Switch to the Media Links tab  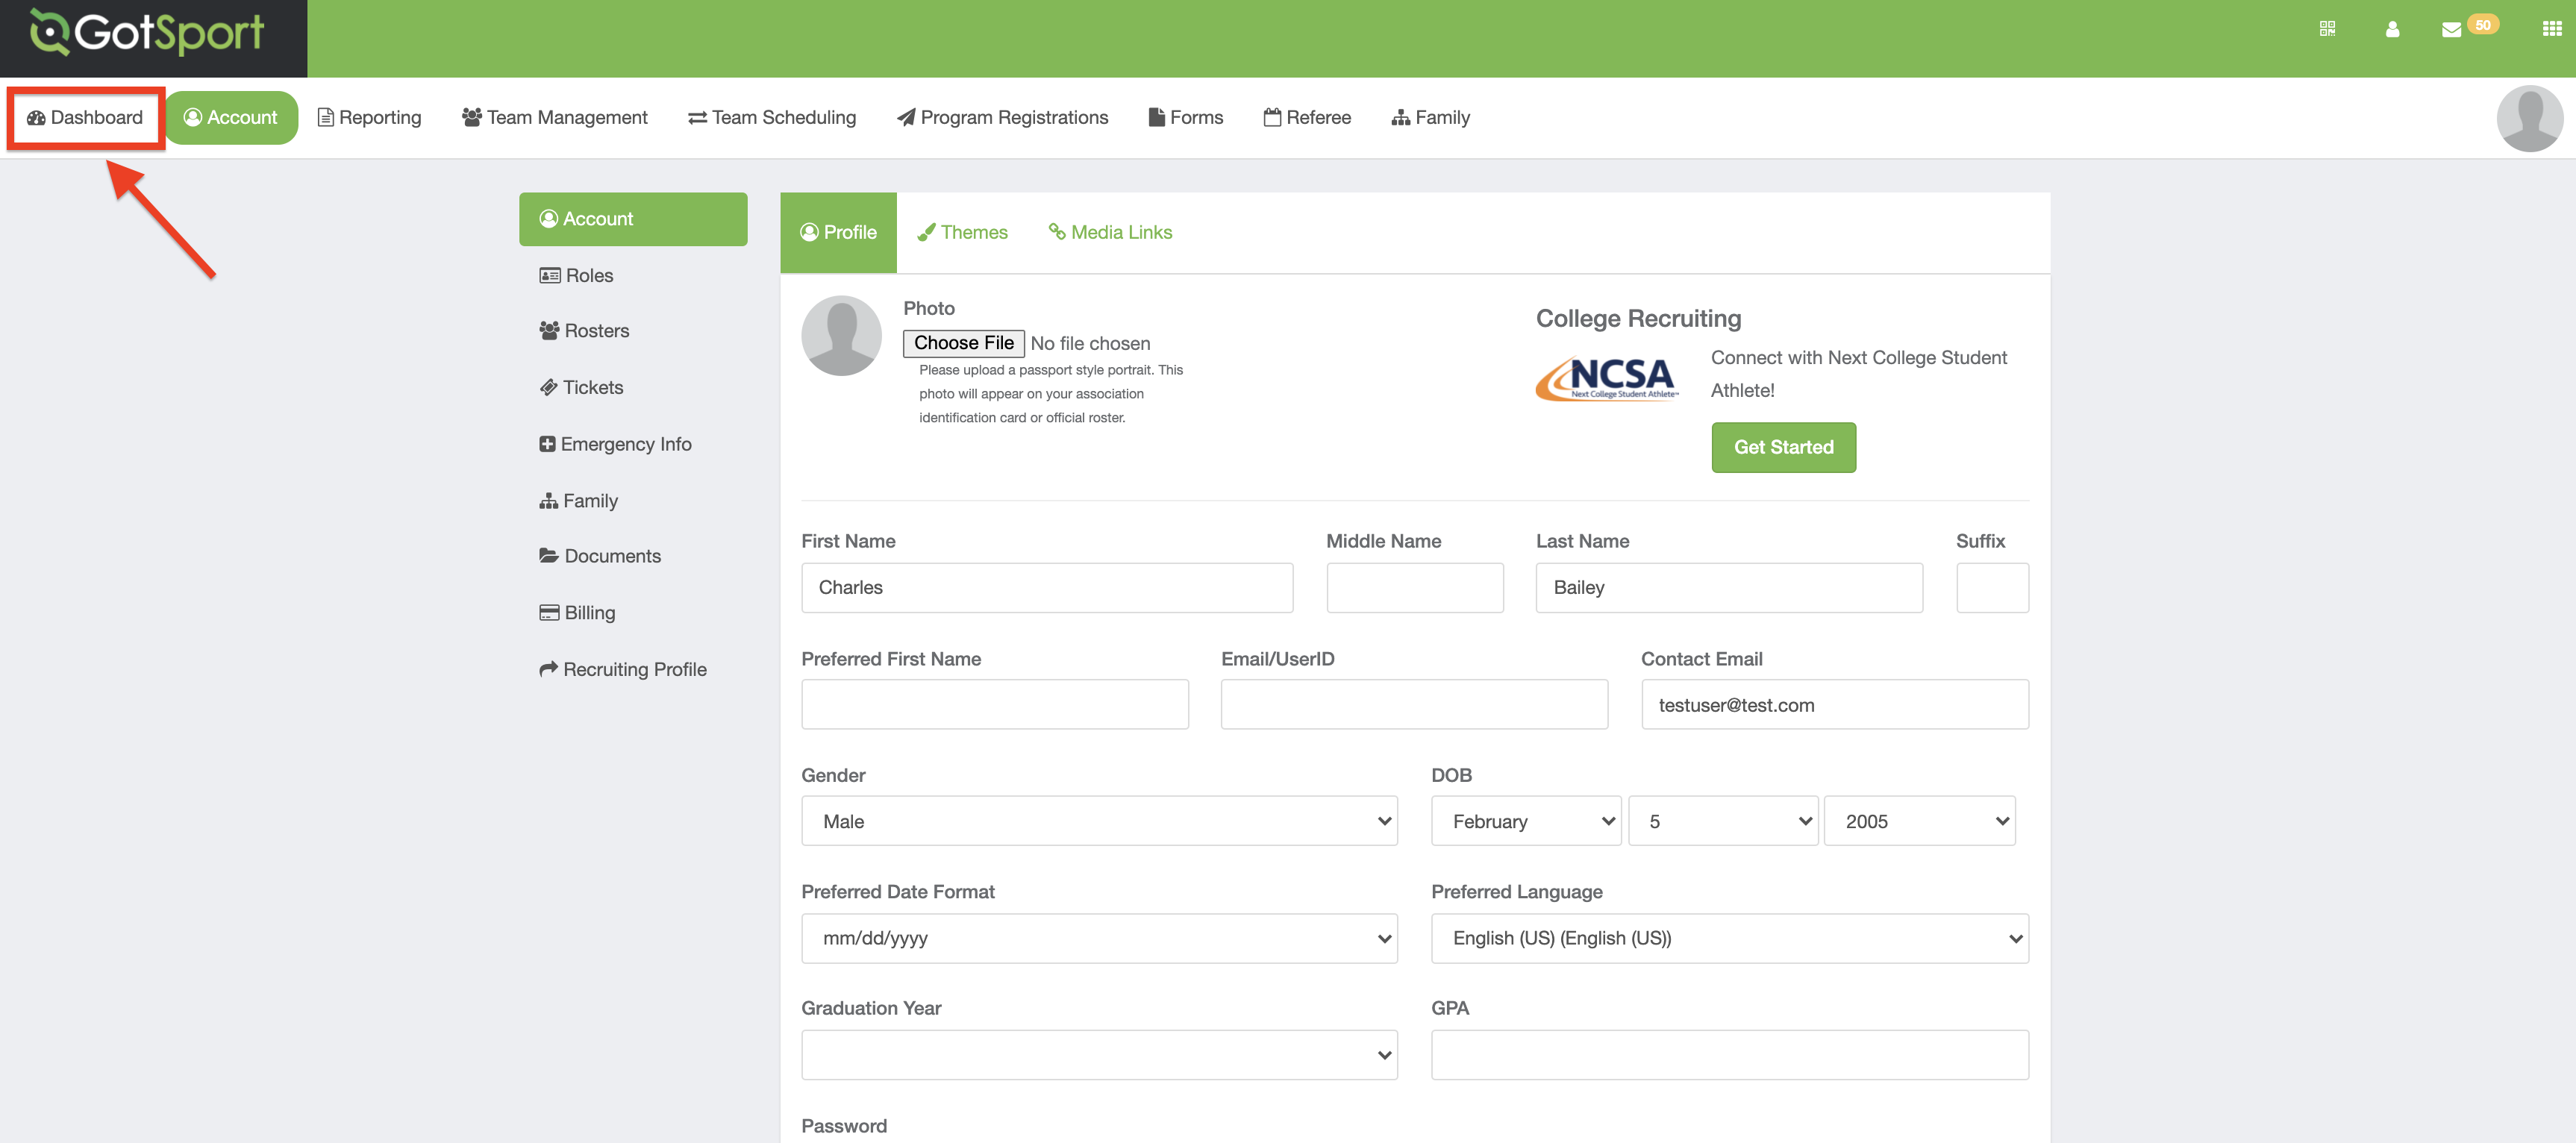click(x=1110, y=232)
